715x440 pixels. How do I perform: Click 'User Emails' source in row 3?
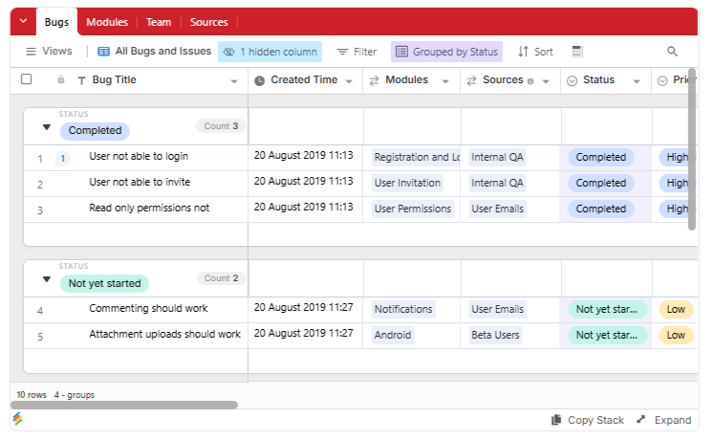click(497, 209)
